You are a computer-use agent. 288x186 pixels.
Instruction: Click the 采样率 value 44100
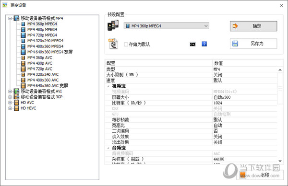[219, 159]
